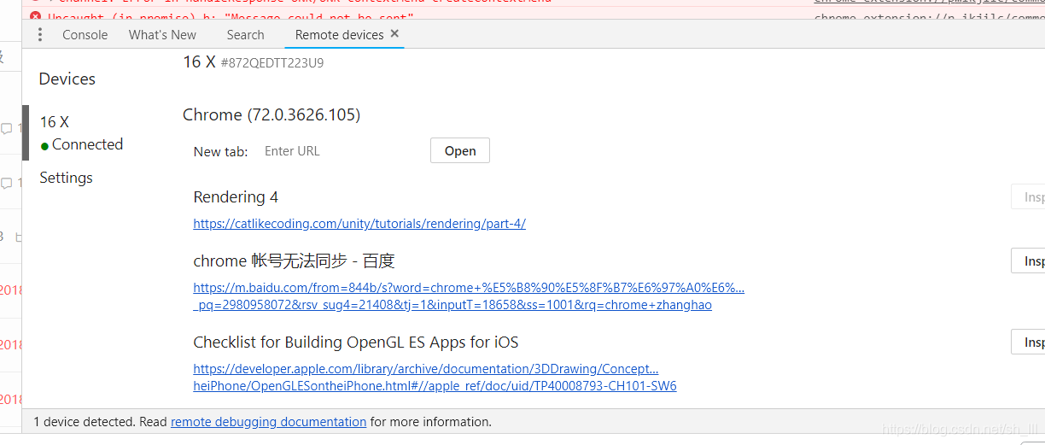Click the Devices sidebar heading
Viewport: 1045px width, 445px height.
pos(67,79)
